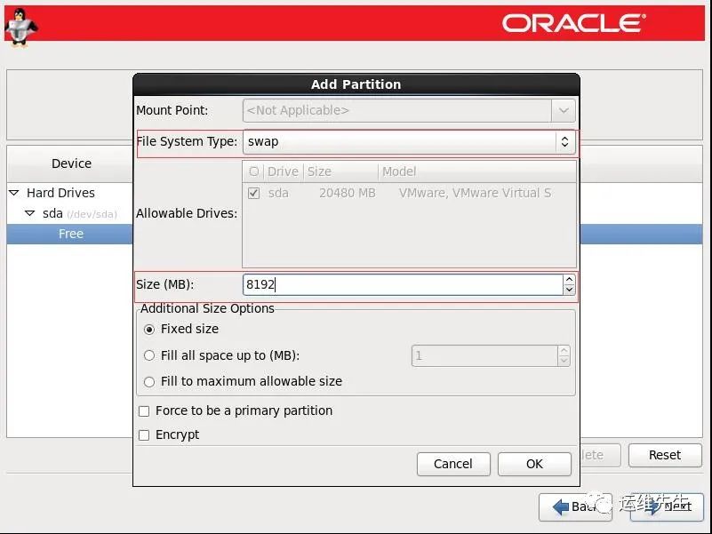The height and width of the screenshot is (534, 712).
Task: Click into the Size (MB) field showing 8192
Action: pyautogui.click(x=404, y=284)
